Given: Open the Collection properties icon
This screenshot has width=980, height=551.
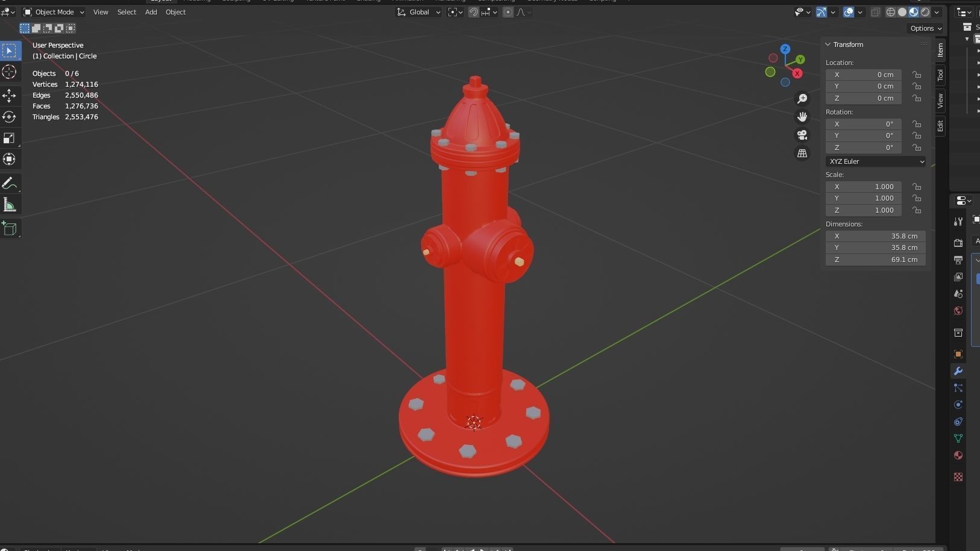Looking at the screenshot, I should [958, 332].
